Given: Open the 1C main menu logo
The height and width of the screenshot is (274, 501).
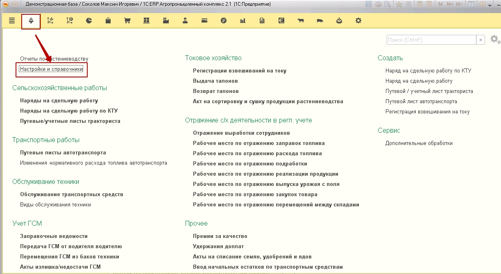Looking at the screenshot, I should click(6, 4).
